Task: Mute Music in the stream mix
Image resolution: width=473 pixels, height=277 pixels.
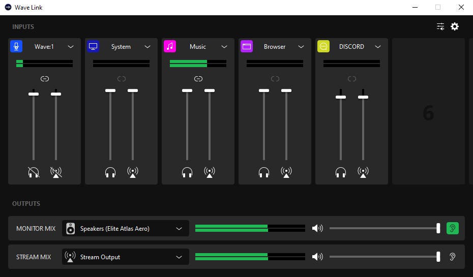Action: point(210,172)
